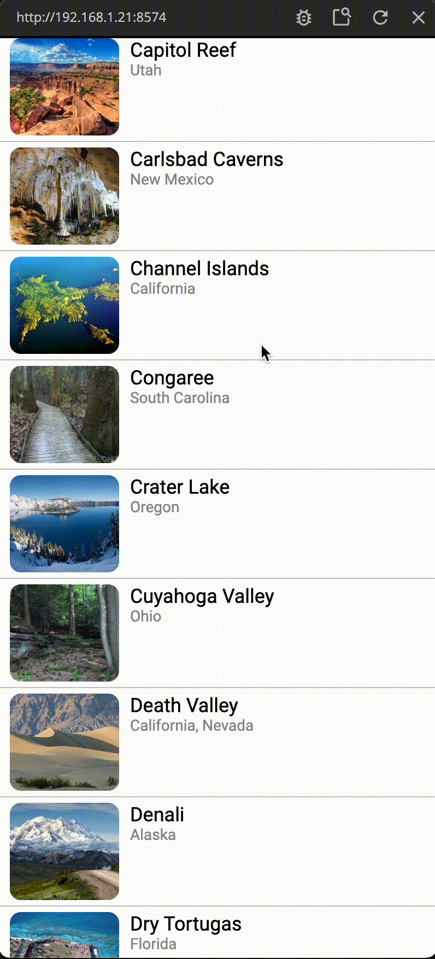Click the Channel Islands image
This screenshot has height=959, width=435.
pyautogui.click(x=64, y=305)
